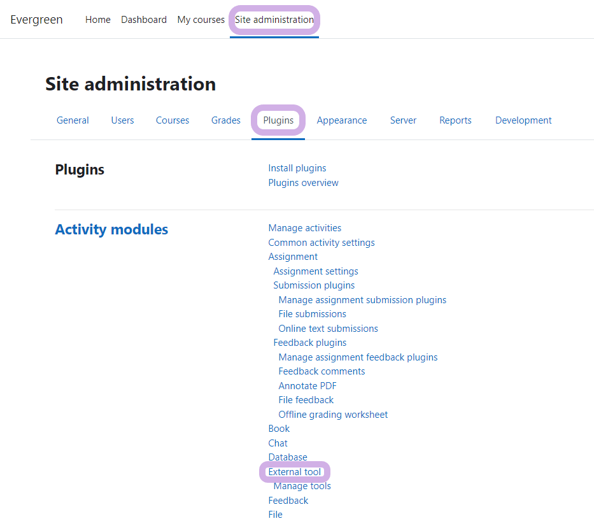Switch to the Appearance tab
The image size is (594, 521).
coord(342,120)
